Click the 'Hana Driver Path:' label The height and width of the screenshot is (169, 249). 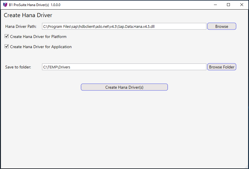[x=21, y=26]
